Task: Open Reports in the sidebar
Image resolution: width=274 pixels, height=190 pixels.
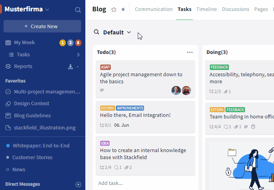Action: (x=23, y=66)
